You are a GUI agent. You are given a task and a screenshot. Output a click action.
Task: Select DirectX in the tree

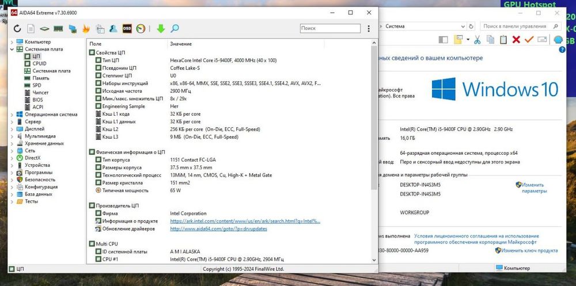33,158
